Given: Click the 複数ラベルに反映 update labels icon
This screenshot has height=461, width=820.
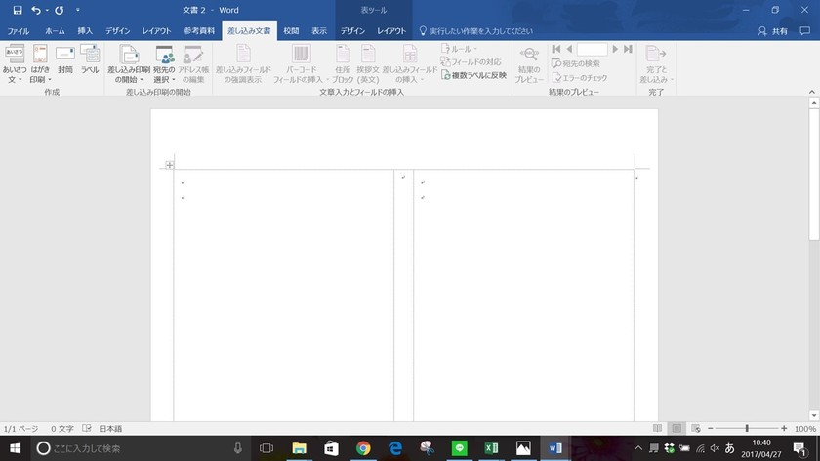Looking at the screenshot, I should tap(445, 75).
